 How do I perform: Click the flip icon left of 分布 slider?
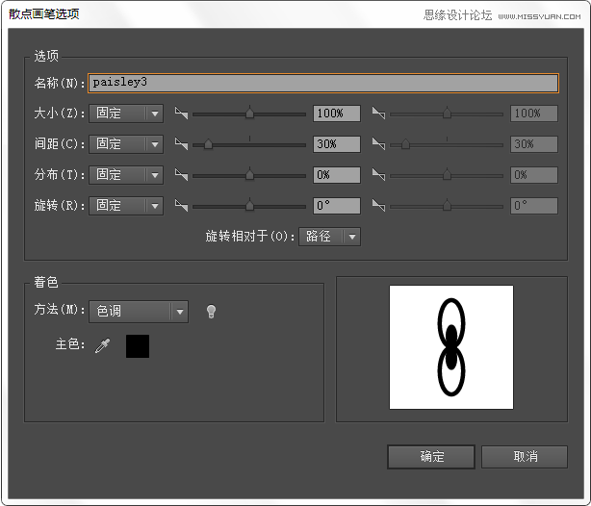pyautogui.click(x=181, y=175)
